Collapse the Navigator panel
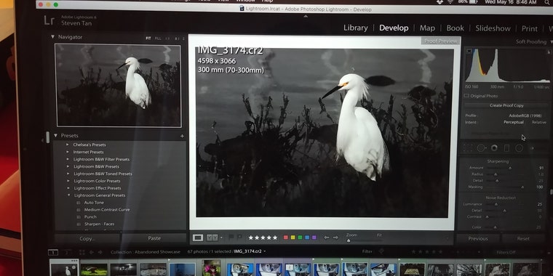This screenshot has height=276, width=553. click(x=52, y=36)
